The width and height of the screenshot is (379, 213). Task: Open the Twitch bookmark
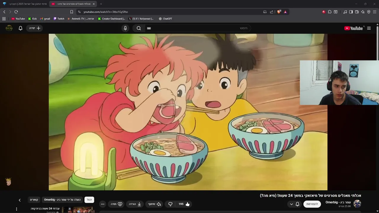pyautogui.click(x=59, y=19)
